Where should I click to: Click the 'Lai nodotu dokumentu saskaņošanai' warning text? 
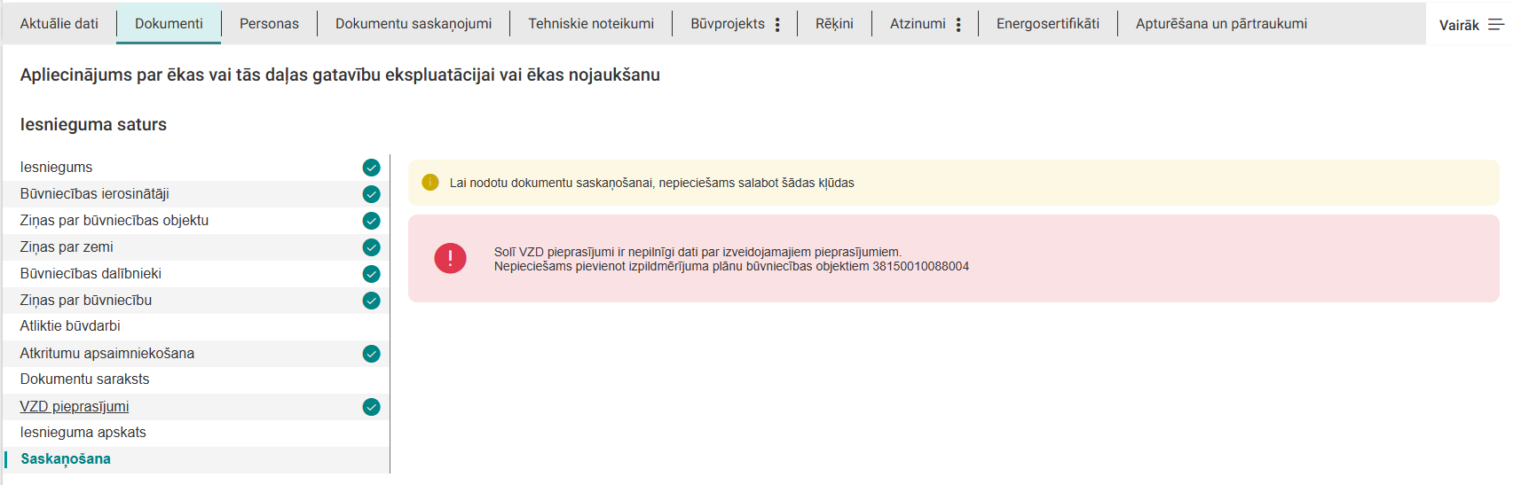coord(651,183)
